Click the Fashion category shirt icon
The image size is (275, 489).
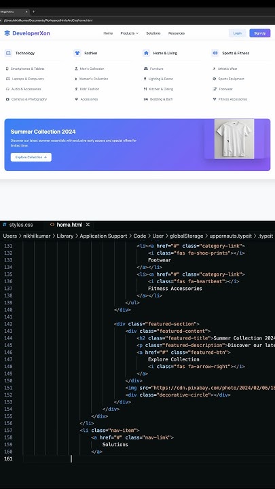click(77, 53)
